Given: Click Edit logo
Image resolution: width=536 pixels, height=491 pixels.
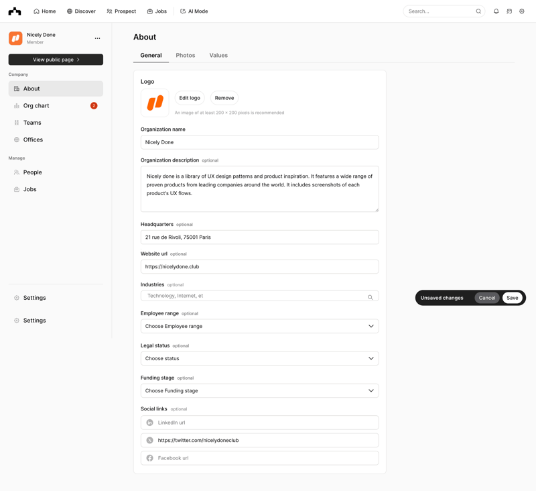Looking at the screenshot, I should [x=190, y=98].
